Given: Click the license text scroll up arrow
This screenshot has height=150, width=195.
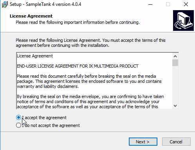Looking at the screenshot, I should pos(175,56).
